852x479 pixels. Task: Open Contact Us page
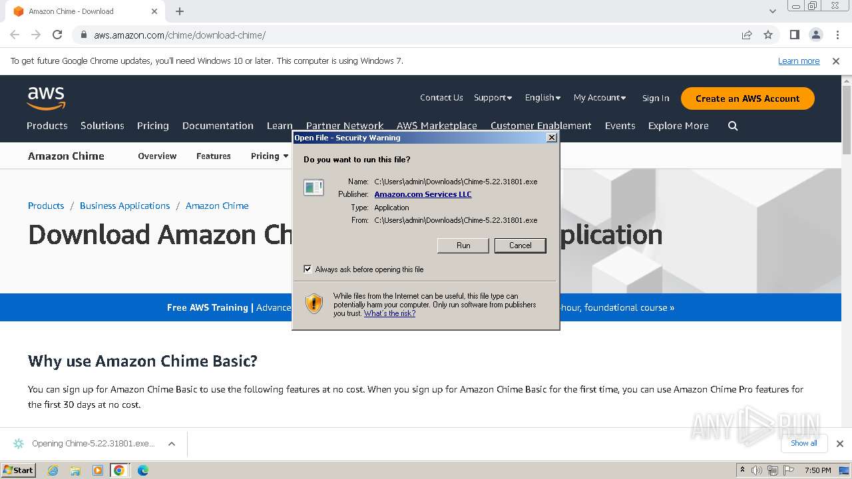pos(441,97)
